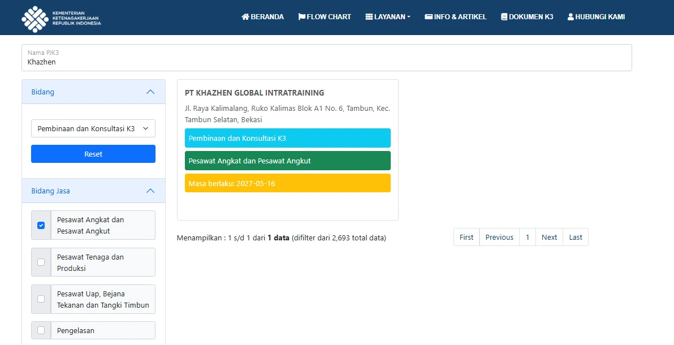
Task: Click the Nama PJK3 search field
Action: (x=326, y=62)
